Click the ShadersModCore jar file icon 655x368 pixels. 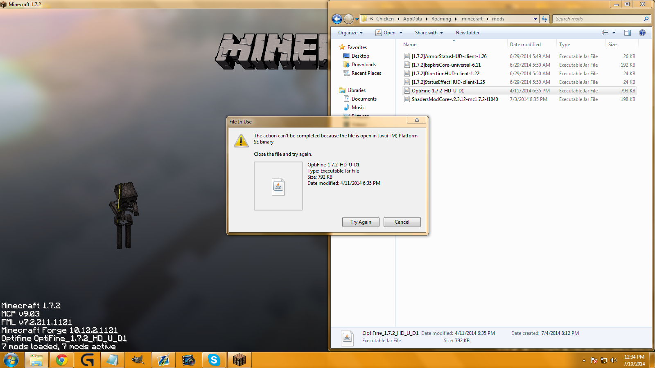407,99
